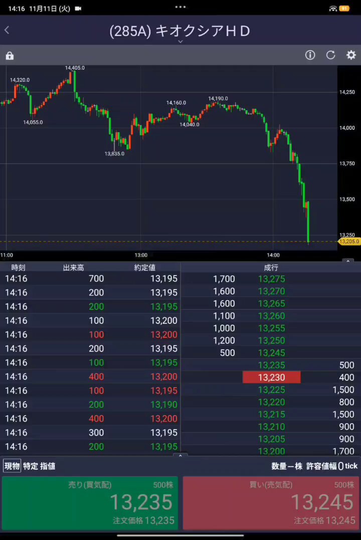Tap the green sell button 13,235
This screenshot has width=361, height=540.
[x=90, y=503]
